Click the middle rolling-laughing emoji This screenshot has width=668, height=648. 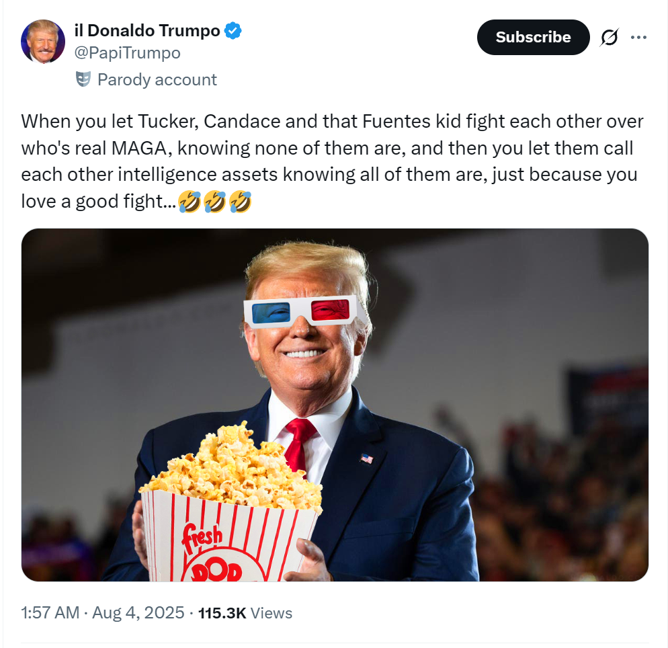click(x=215, y=201)
